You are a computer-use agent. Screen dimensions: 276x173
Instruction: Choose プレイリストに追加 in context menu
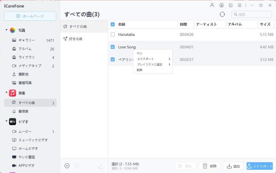(x=153, y=64)
